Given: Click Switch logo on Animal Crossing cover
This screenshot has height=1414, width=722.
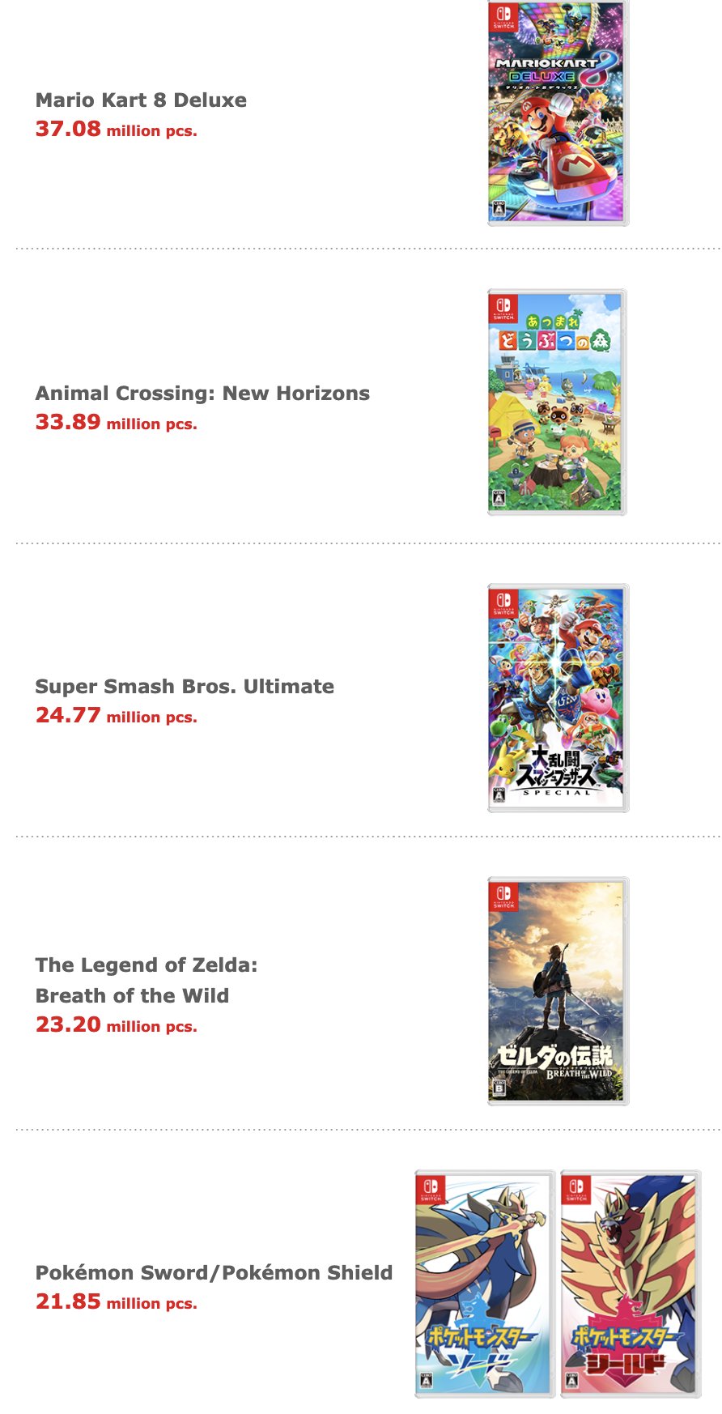Looking at the screenshot, I should click(503, 308).
